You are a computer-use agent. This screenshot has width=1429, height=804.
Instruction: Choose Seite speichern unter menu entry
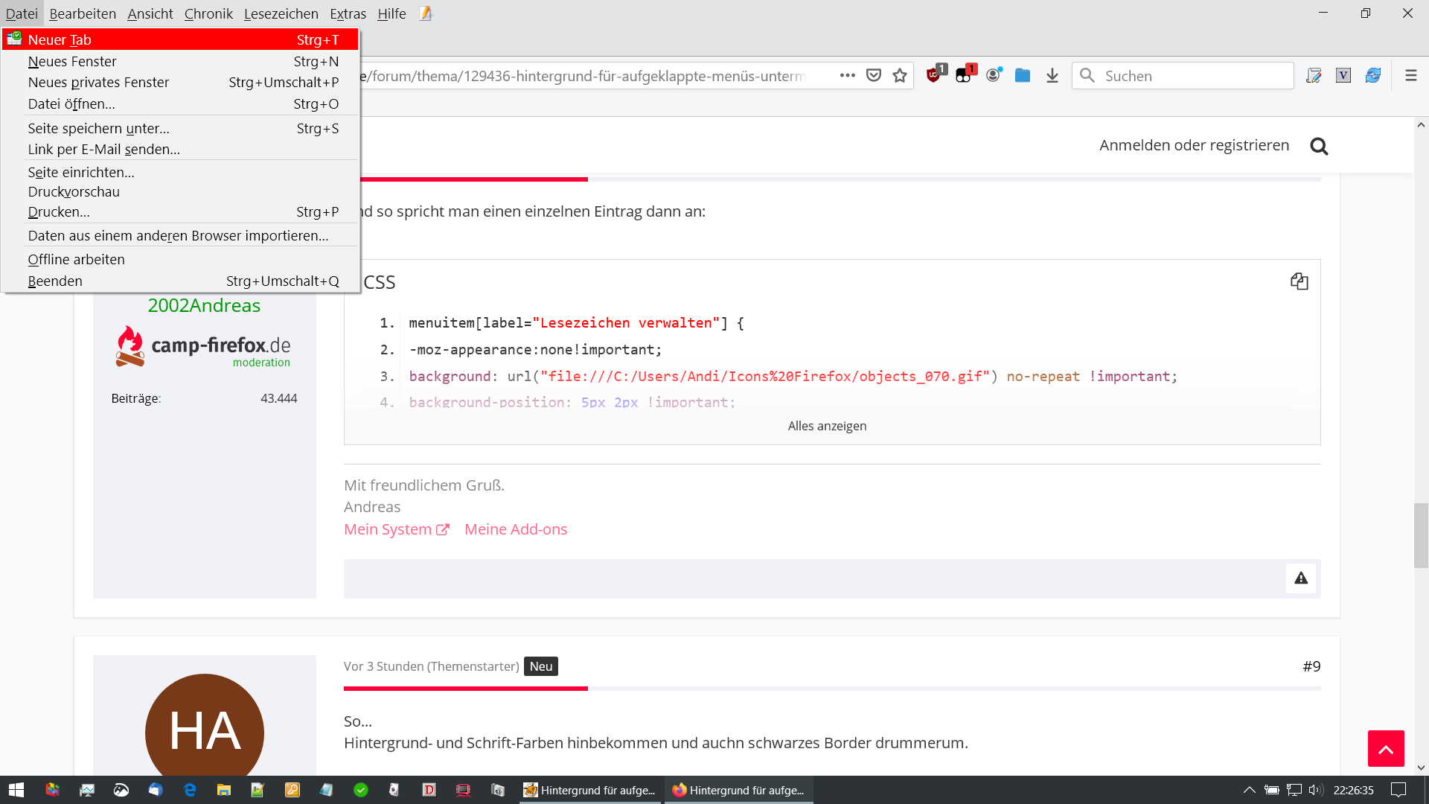click(x=98, y=128)
